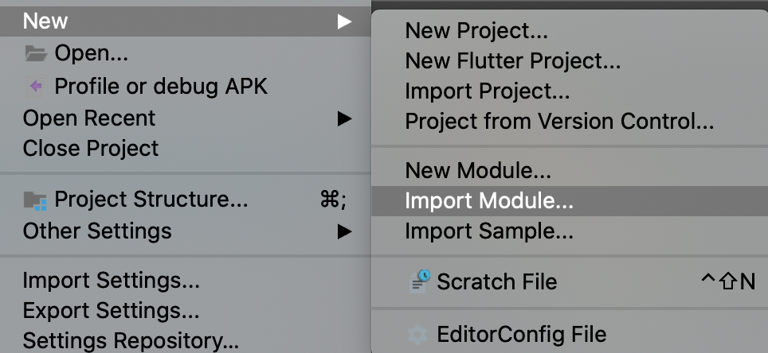Expand the Other Settings submenu arrow

pos(345,231)
